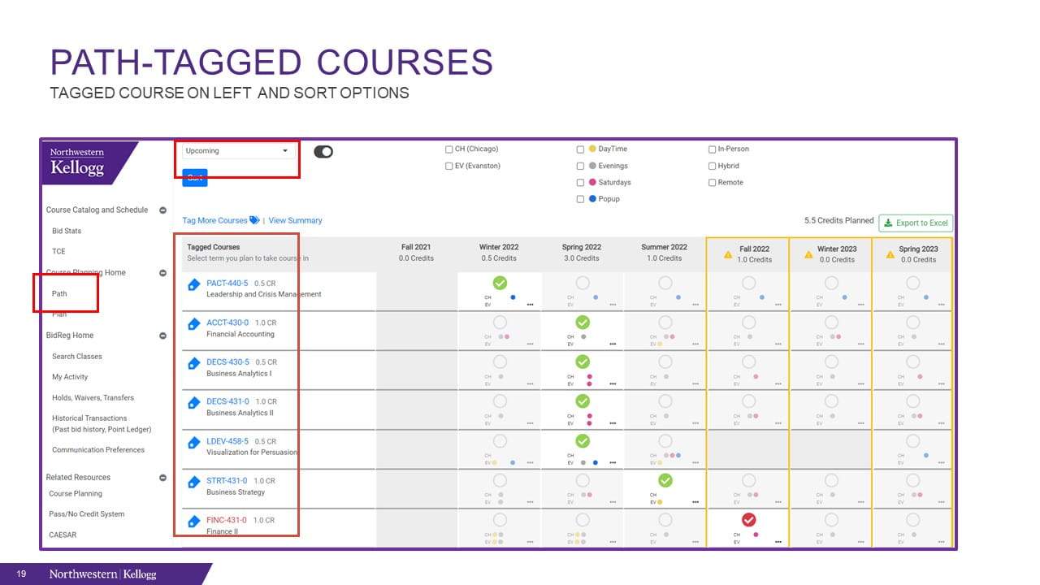1040x585 pixels.
Task: Check the In-Person checkbox
Action: [x=712, y=149]
